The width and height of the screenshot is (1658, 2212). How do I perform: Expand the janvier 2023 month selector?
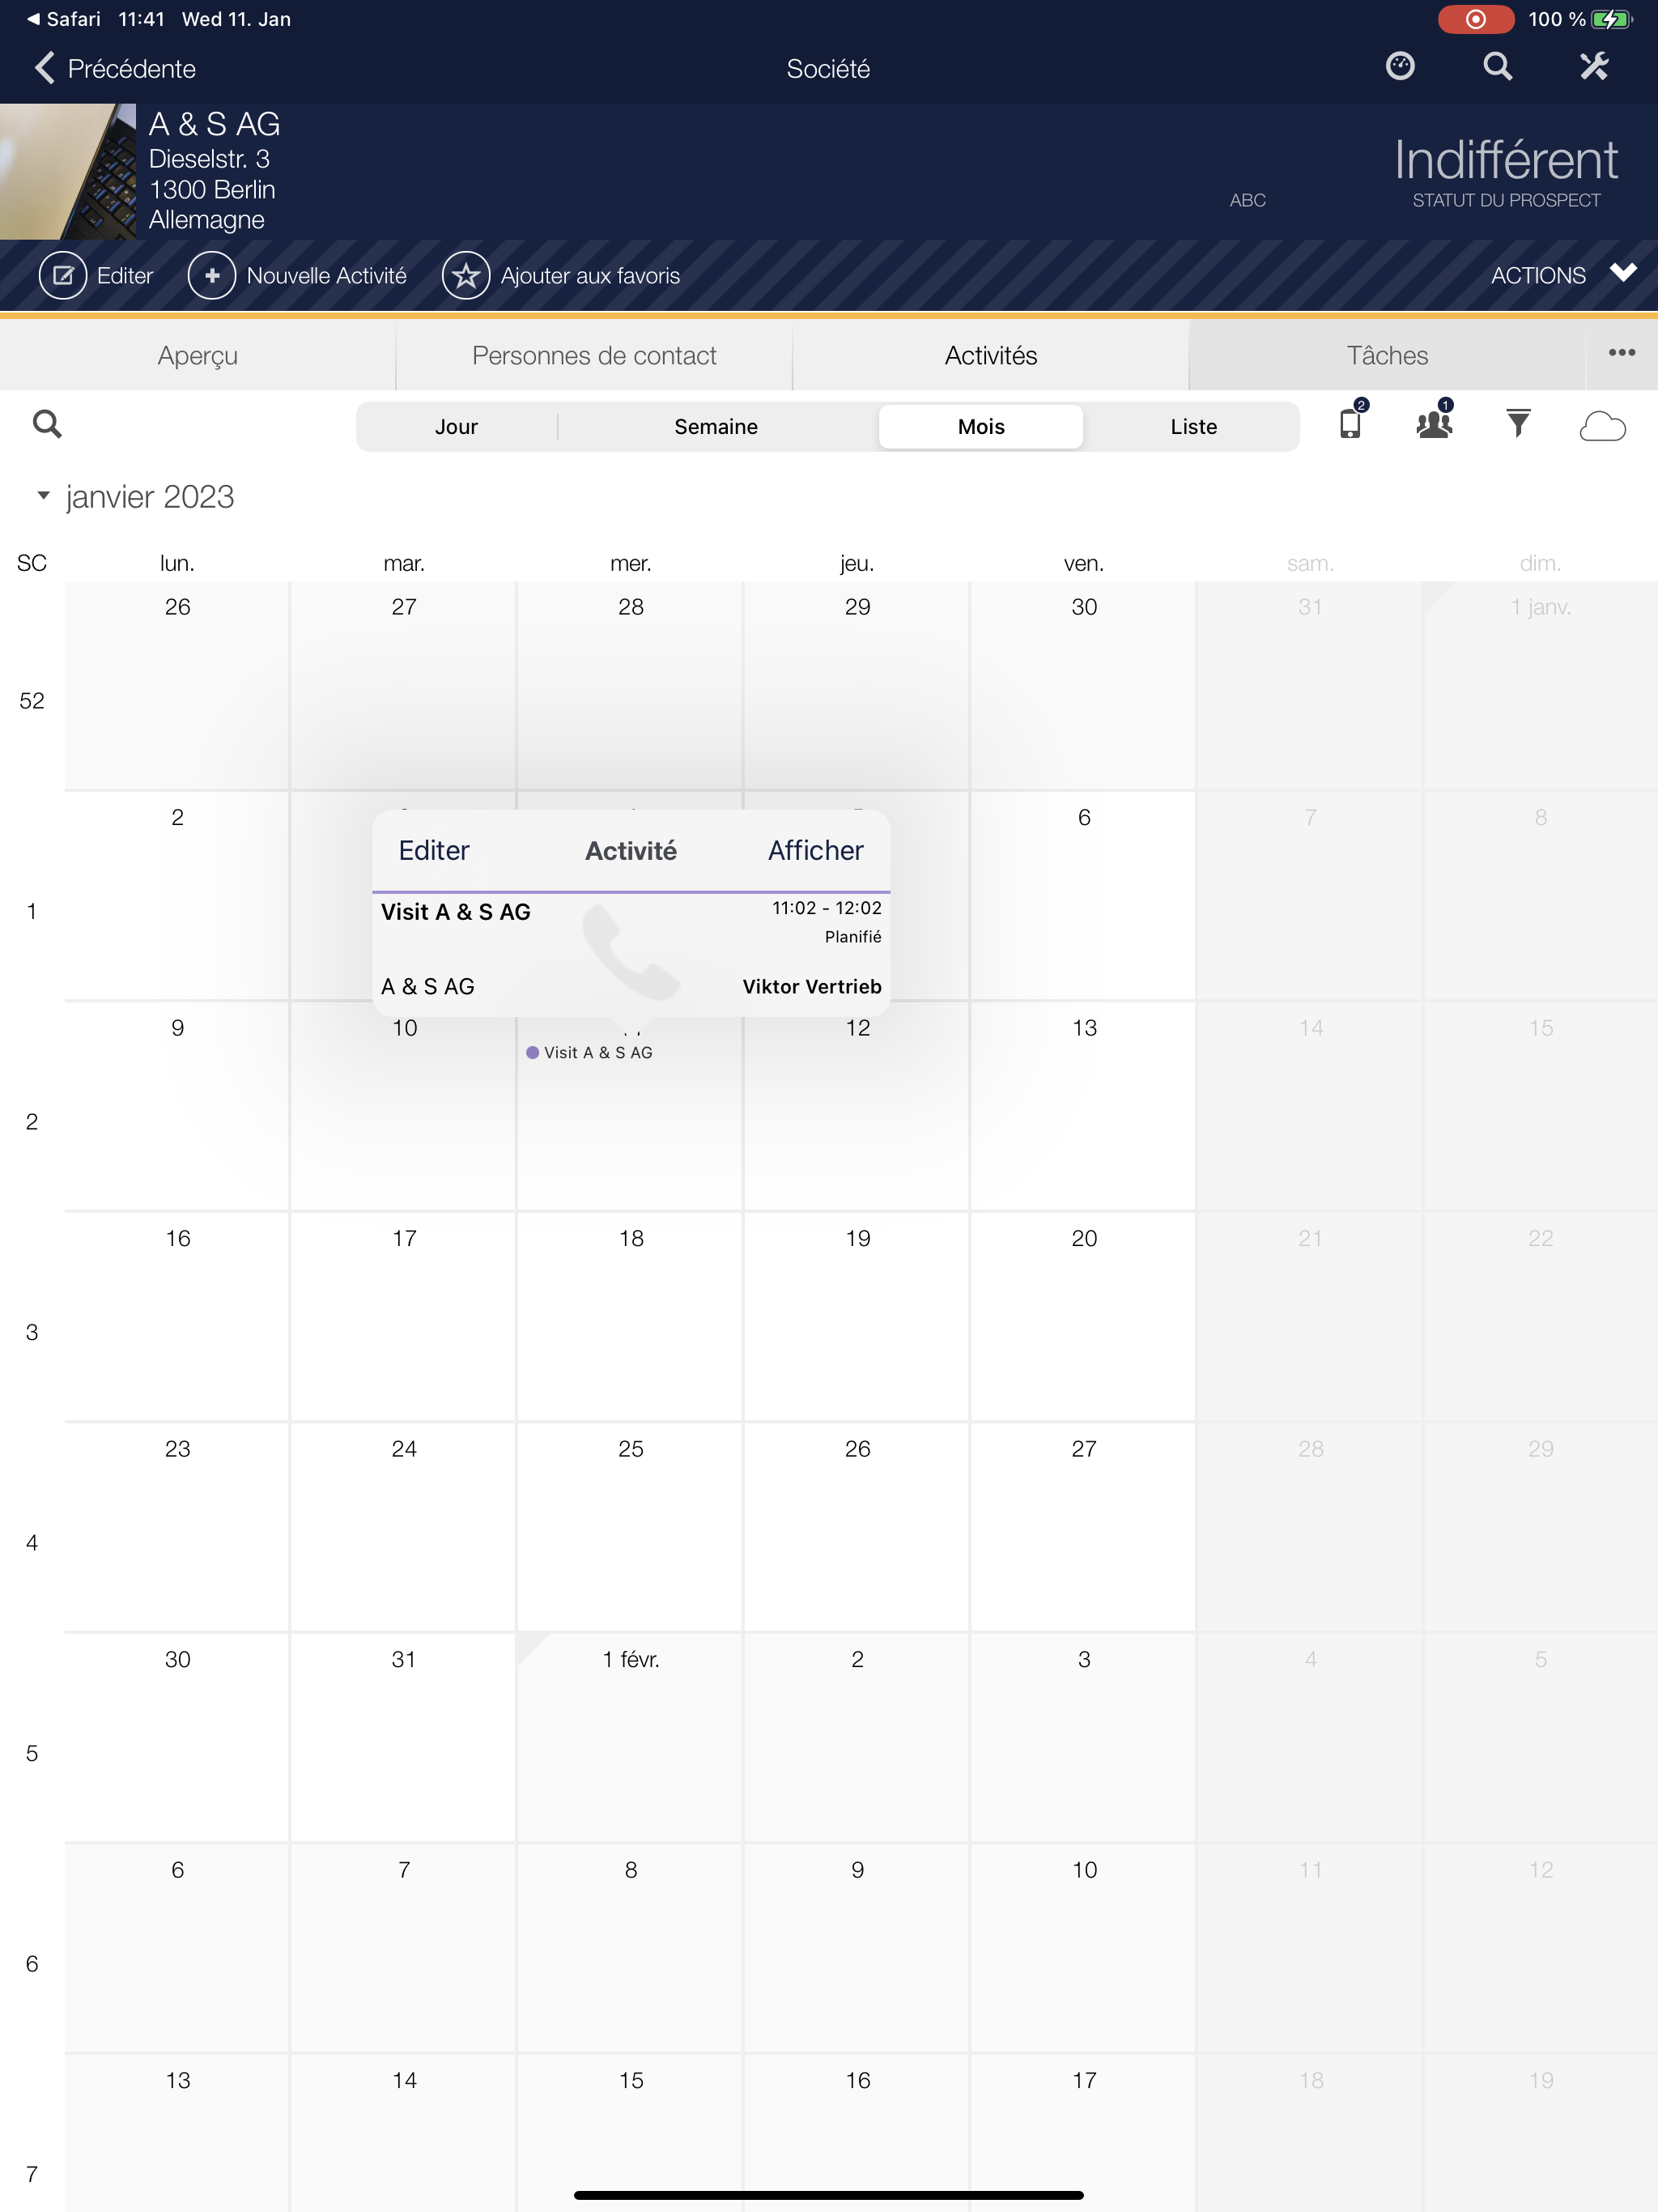[135, 497]
